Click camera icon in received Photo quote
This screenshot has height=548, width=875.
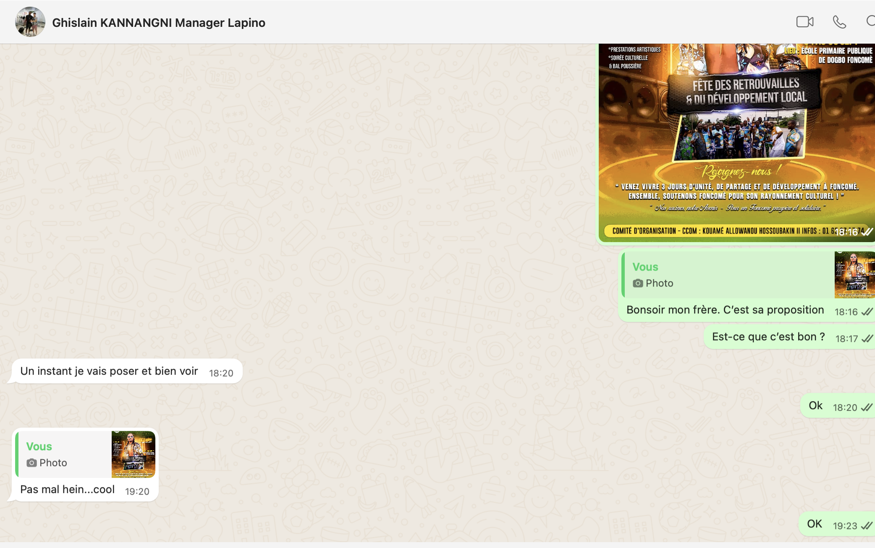click(31, 463)
